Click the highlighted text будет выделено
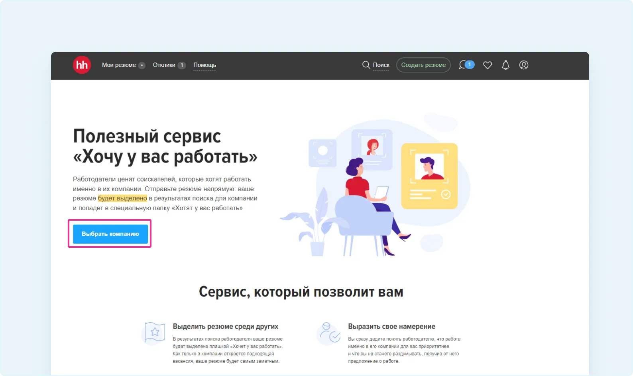The image size is (633, 376). [122, 198]
